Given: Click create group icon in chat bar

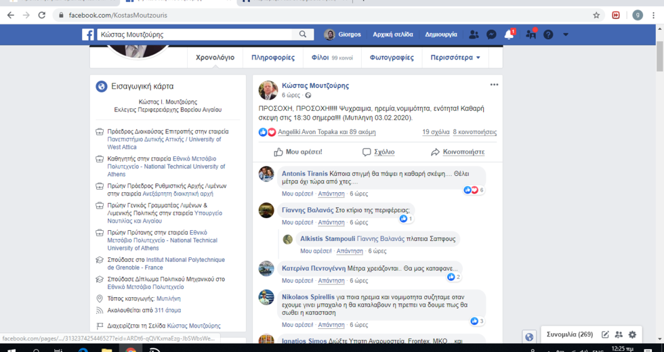Looking at the screenshot, I should [x=619, y=334].
